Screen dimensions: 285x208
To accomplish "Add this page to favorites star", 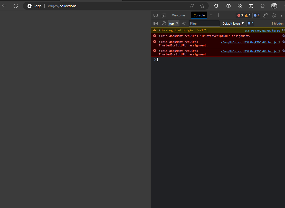I will coord(202,6).
